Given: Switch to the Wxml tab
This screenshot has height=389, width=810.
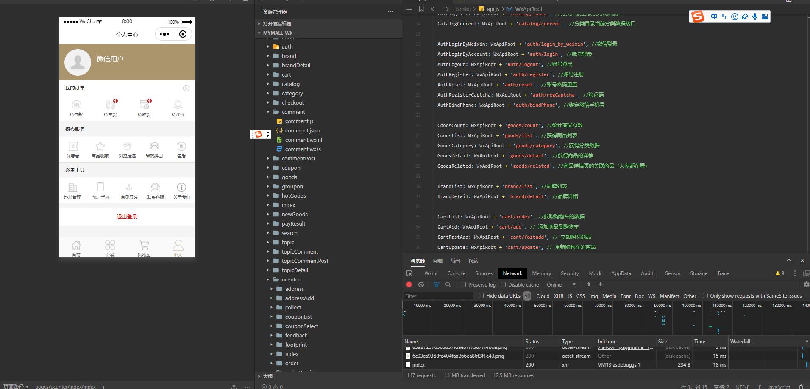Looking at the screenshot, I should (431, 273).
